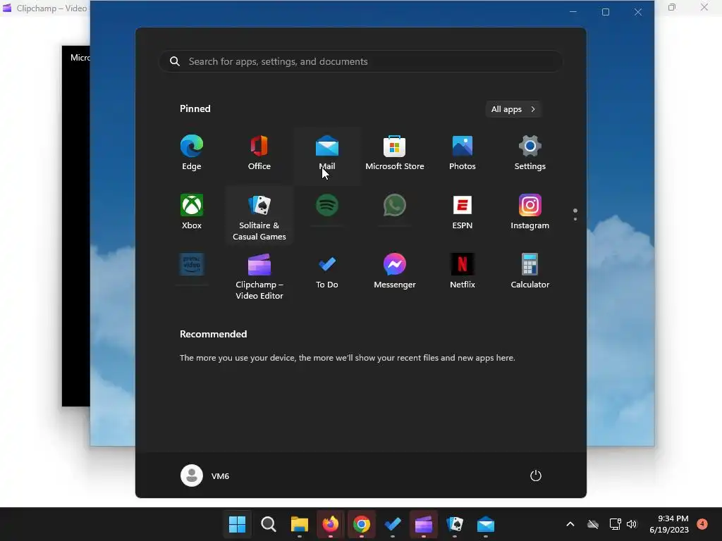This screenshot has width=722, height=541.
Task: Open File Explorer from the taskbar
Action: click(x=299, y=524)
